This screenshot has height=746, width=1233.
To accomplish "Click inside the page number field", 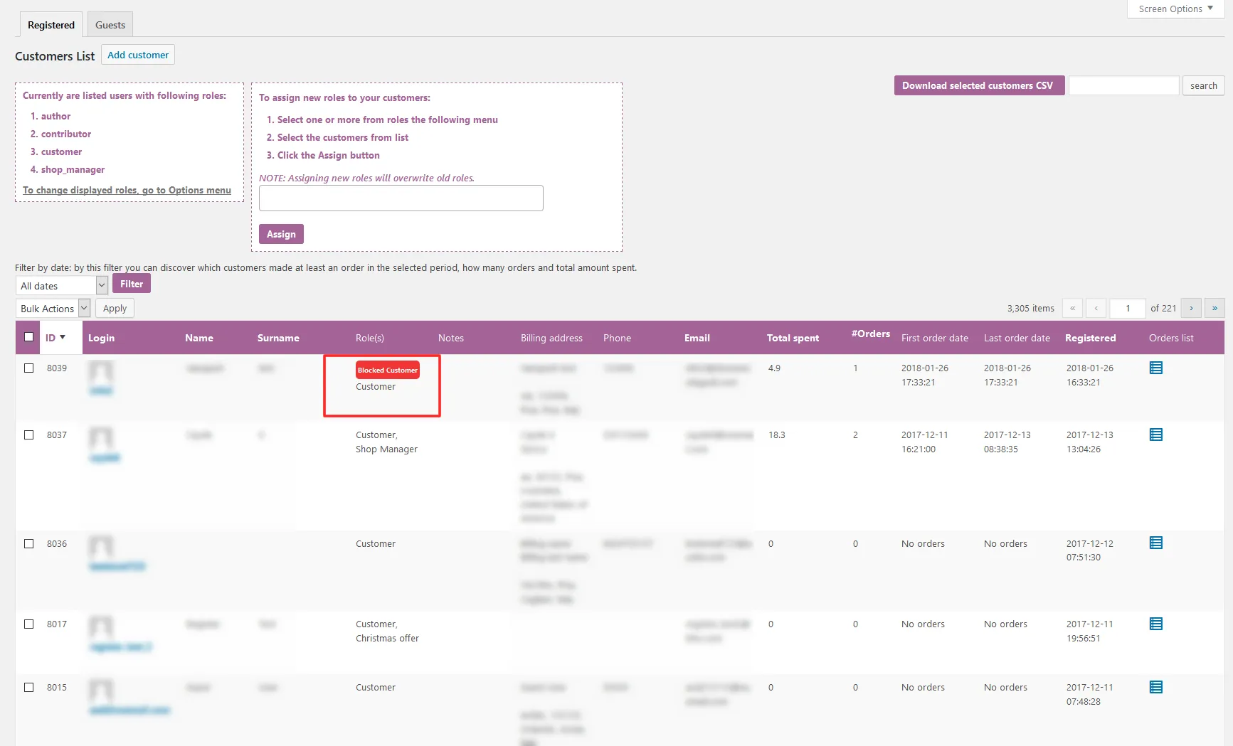I will point(1127,308).
